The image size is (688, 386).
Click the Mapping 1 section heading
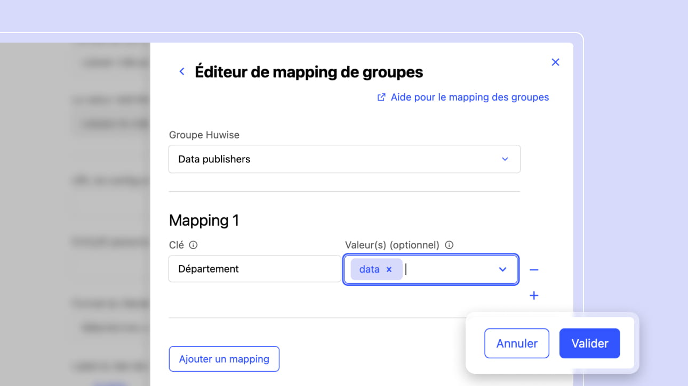tap(204, 220)
